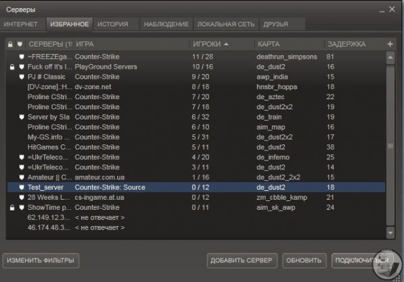Click the ОБНОВИТЬ button
The image size is (404, 282).
[x=304, y=260]
